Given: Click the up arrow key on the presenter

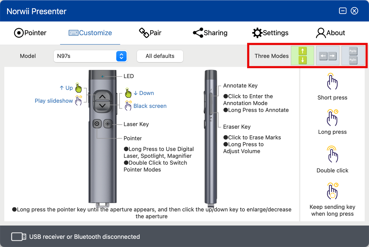Looking at the screenshot, I should (x=102, y=96).
